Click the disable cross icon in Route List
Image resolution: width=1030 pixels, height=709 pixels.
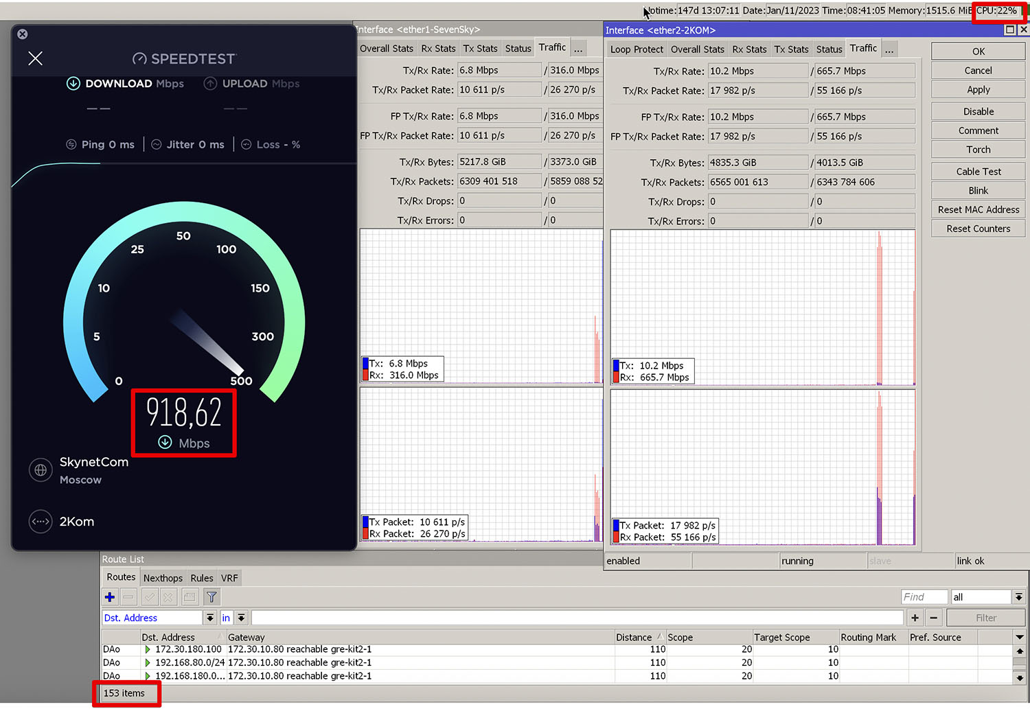(168, 597)
